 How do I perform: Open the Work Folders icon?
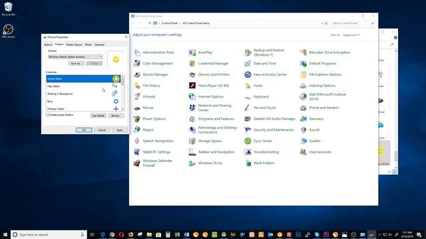pyautogui.click(x=248, y=163)
